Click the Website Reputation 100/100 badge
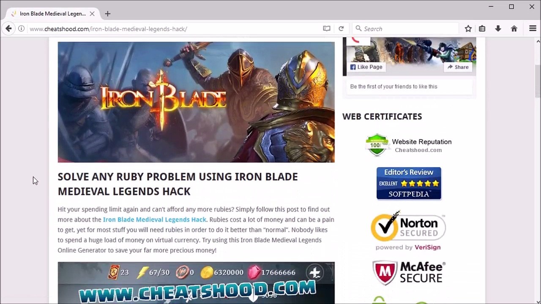541x304 pixels. click(409, 145)
